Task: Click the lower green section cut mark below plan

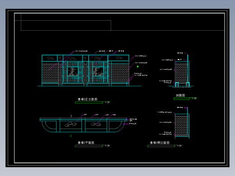Action: [70, 136]
